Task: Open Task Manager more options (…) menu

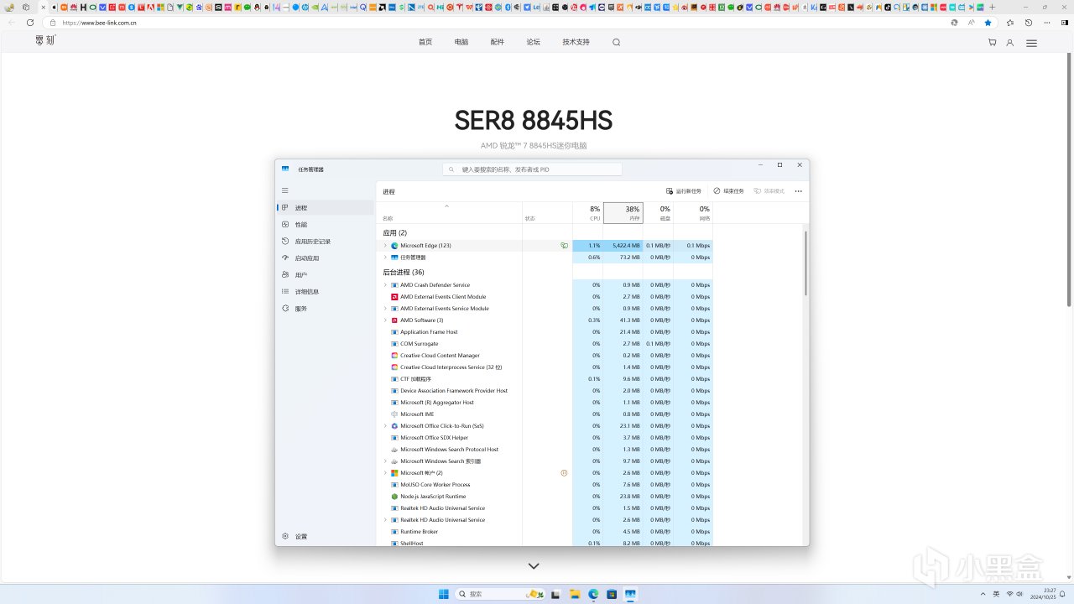Action: [x=798, y=191]
